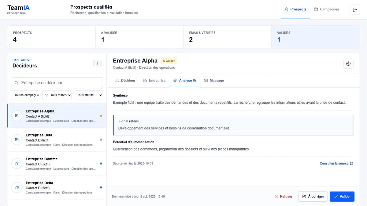Click the Source vérifiée le 2026-10-08 text
Image resolution: width=367 pixels, height=206 pixels.
(x=133, y=164)
